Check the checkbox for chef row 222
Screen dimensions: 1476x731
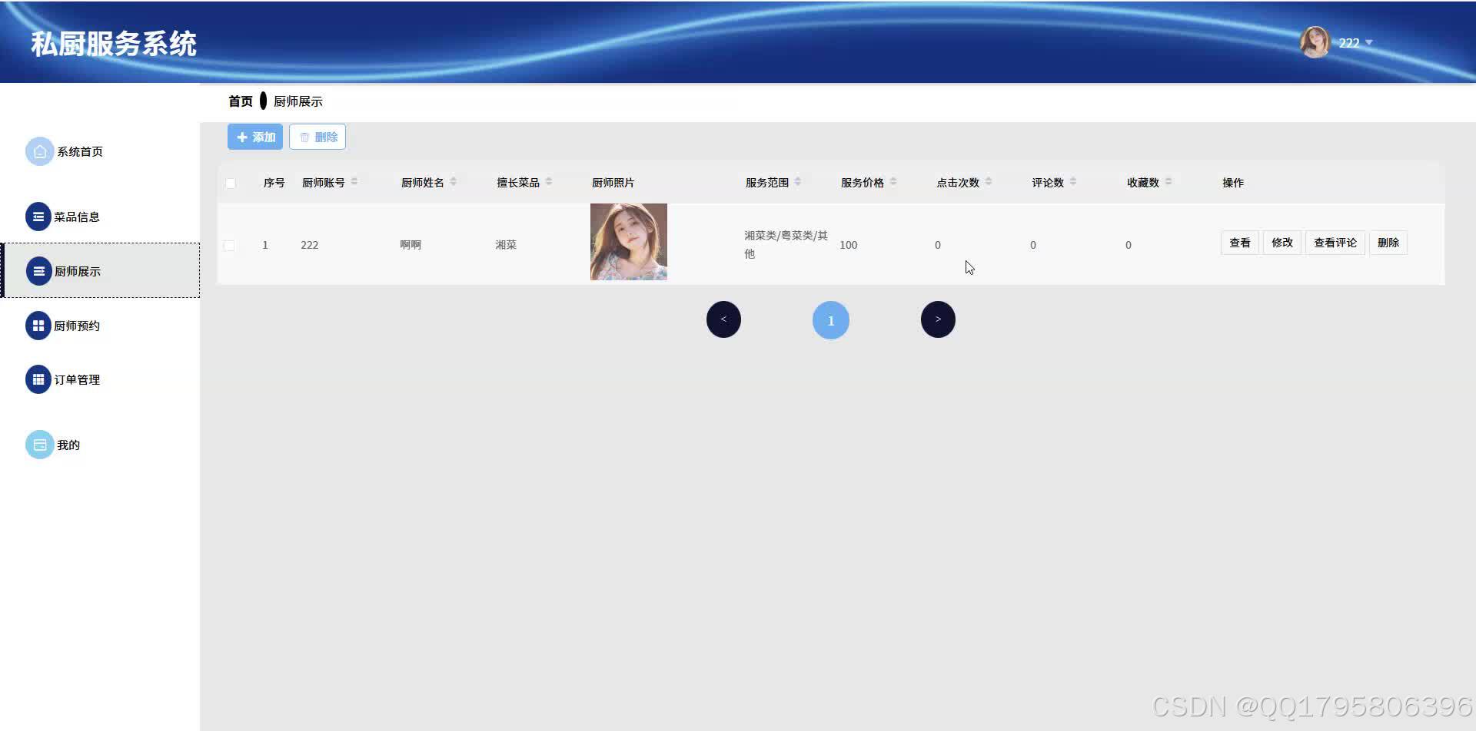(229, 245)
